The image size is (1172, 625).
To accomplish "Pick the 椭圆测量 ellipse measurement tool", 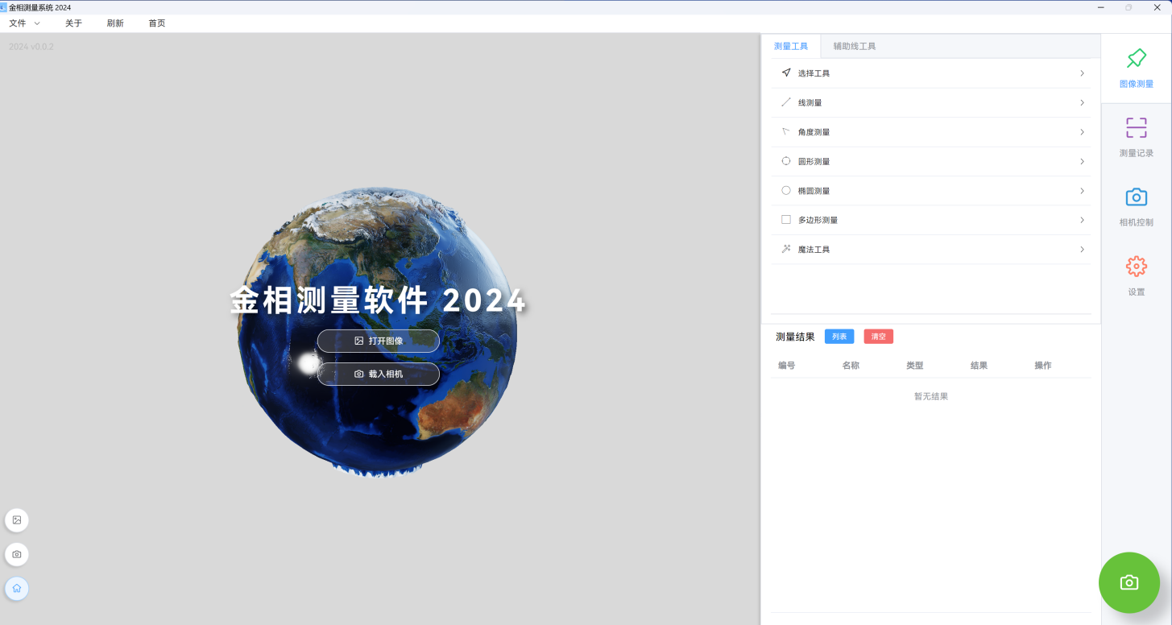I will (x=814, y=190).
